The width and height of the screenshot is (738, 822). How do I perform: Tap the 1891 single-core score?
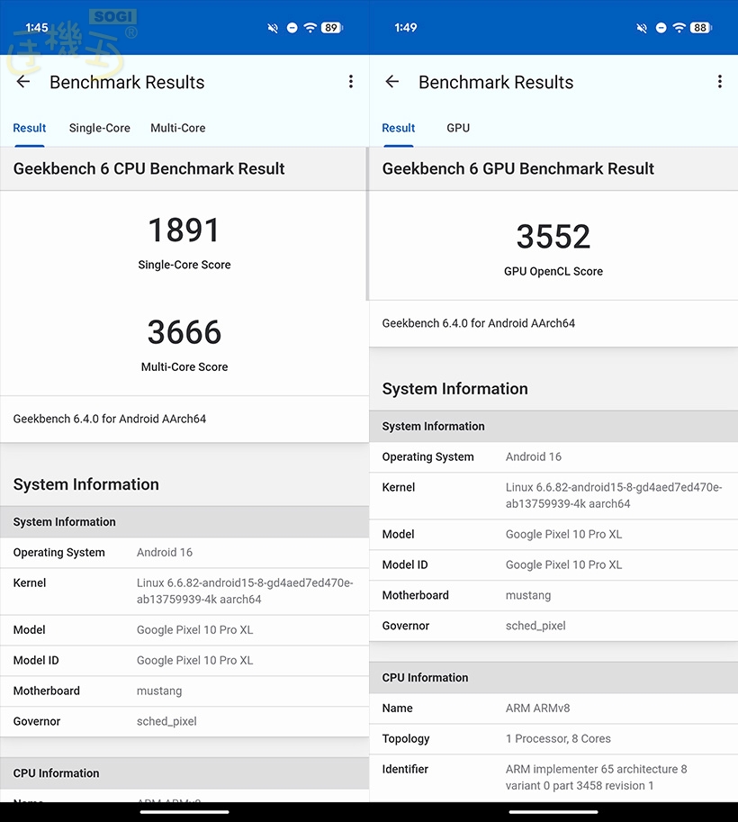(x=184, y=230)
